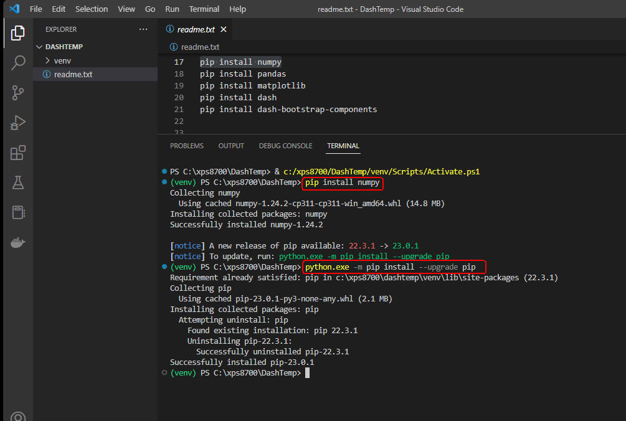Click the 'Attempting uninstall: pip' terminal line
626x421 pixels.
tap(233, 320)
